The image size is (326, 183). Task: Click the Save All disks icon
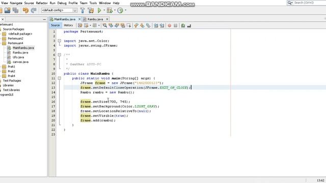(x=15, y=10)
